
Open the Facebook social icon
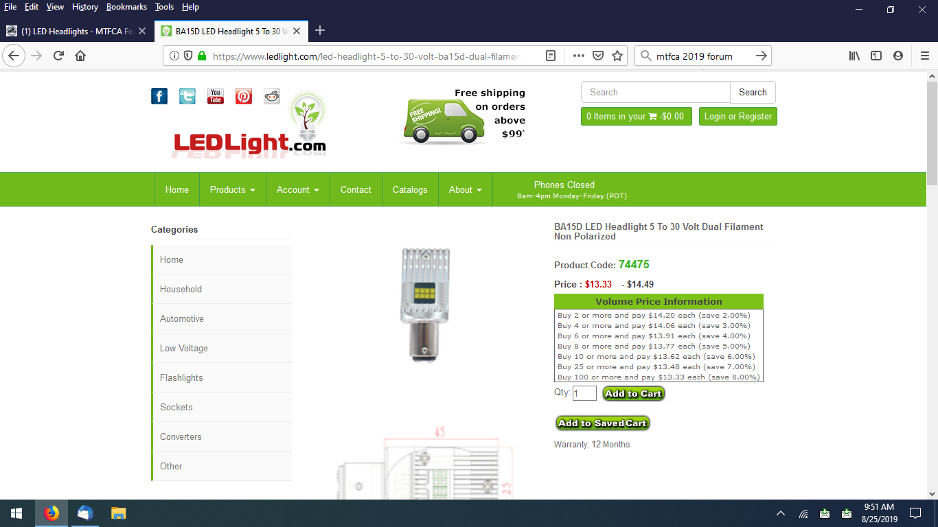[159, 96]
